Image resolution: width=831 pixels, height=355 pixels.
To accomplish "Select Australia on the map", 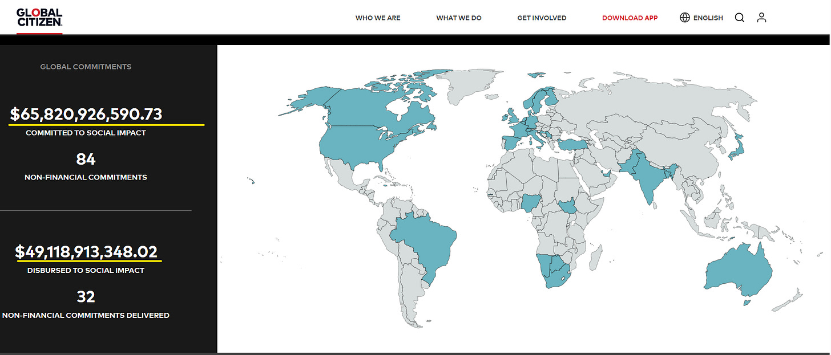I will pyautogui.click(x=737, y=269).
